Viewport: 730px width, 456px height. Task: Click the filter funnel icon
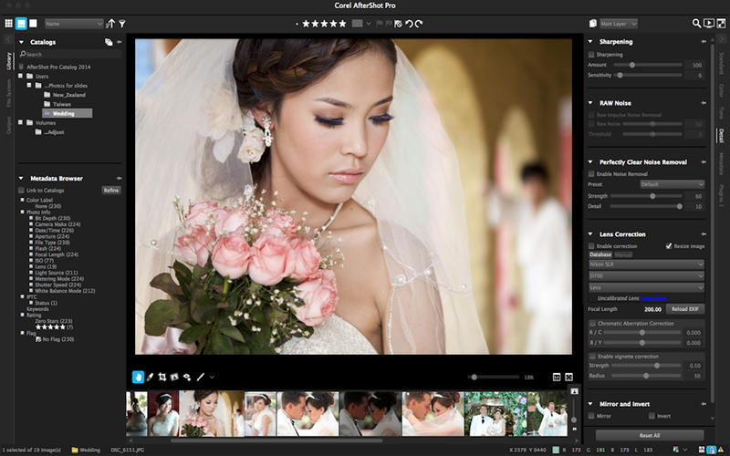[122, 23]
